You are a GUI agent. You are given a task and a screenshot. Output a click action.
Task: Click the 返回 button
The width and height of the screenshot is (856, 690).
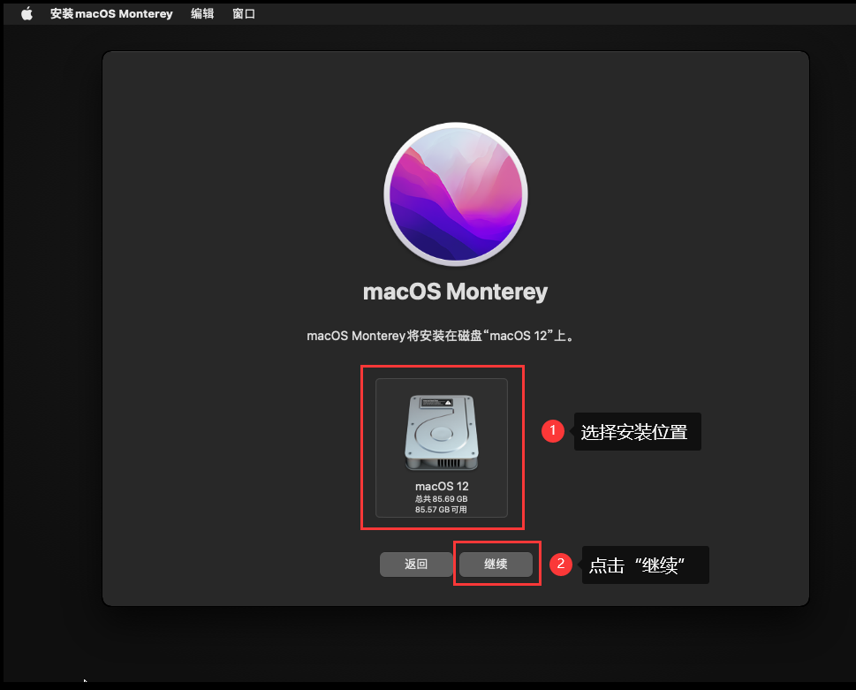pyautogui.click(x=416, y=564)
